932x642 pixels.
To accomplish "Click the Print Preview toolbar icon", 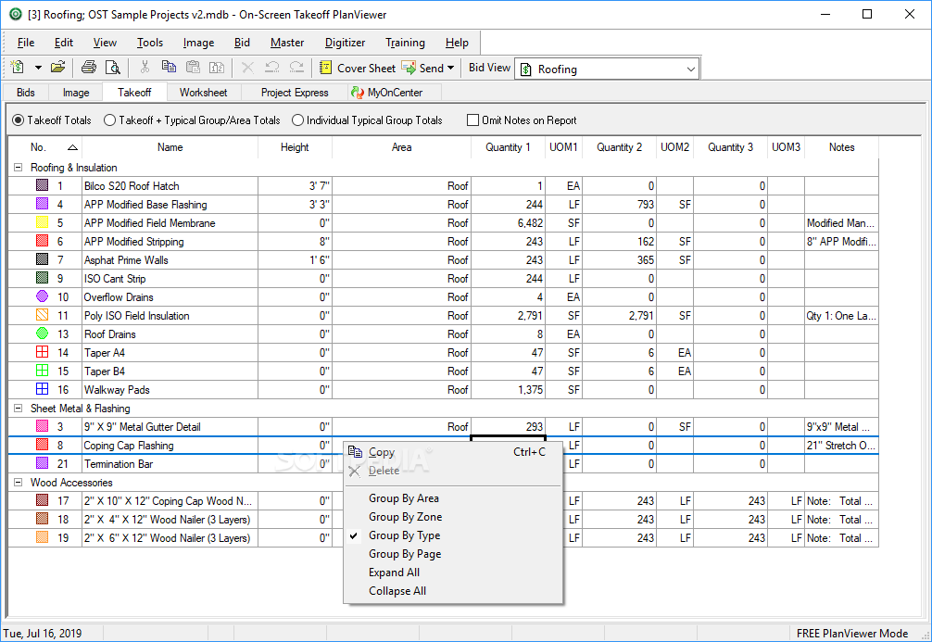I will pyautogui.click(x=112, y=68).
